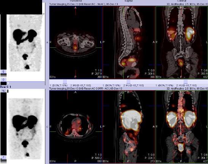Click the PET window label below the sagittal view
This screenshot has width=208, height=164.
point(112,85)
